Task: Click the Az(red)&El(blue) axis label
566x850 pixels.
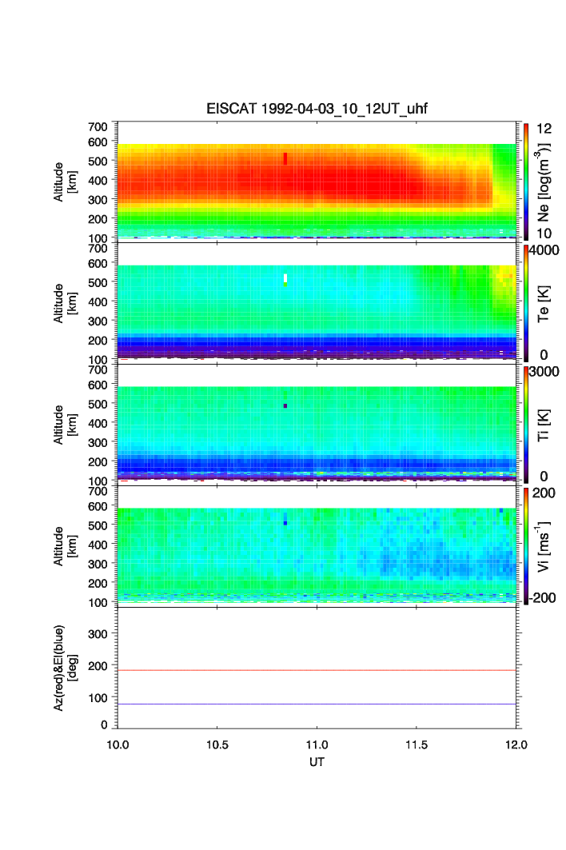Action: pyautogui.click(x=66, y=668)
